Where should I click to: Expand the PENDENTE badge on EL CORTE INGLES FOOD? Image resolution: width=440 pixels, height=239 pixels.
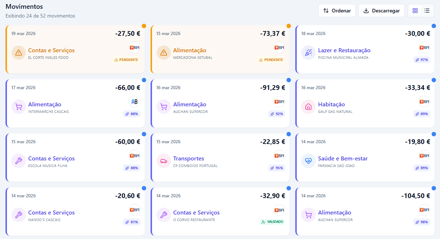point(126,60)
